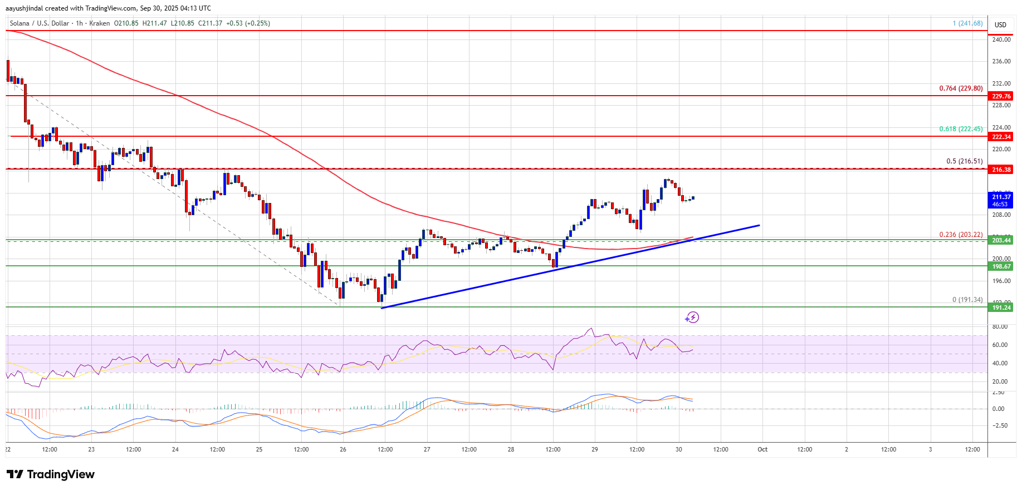This screenshot has height=491, width=1022.
Task: Click the 60.00 RSI axis label
Action: (1000, 345)
